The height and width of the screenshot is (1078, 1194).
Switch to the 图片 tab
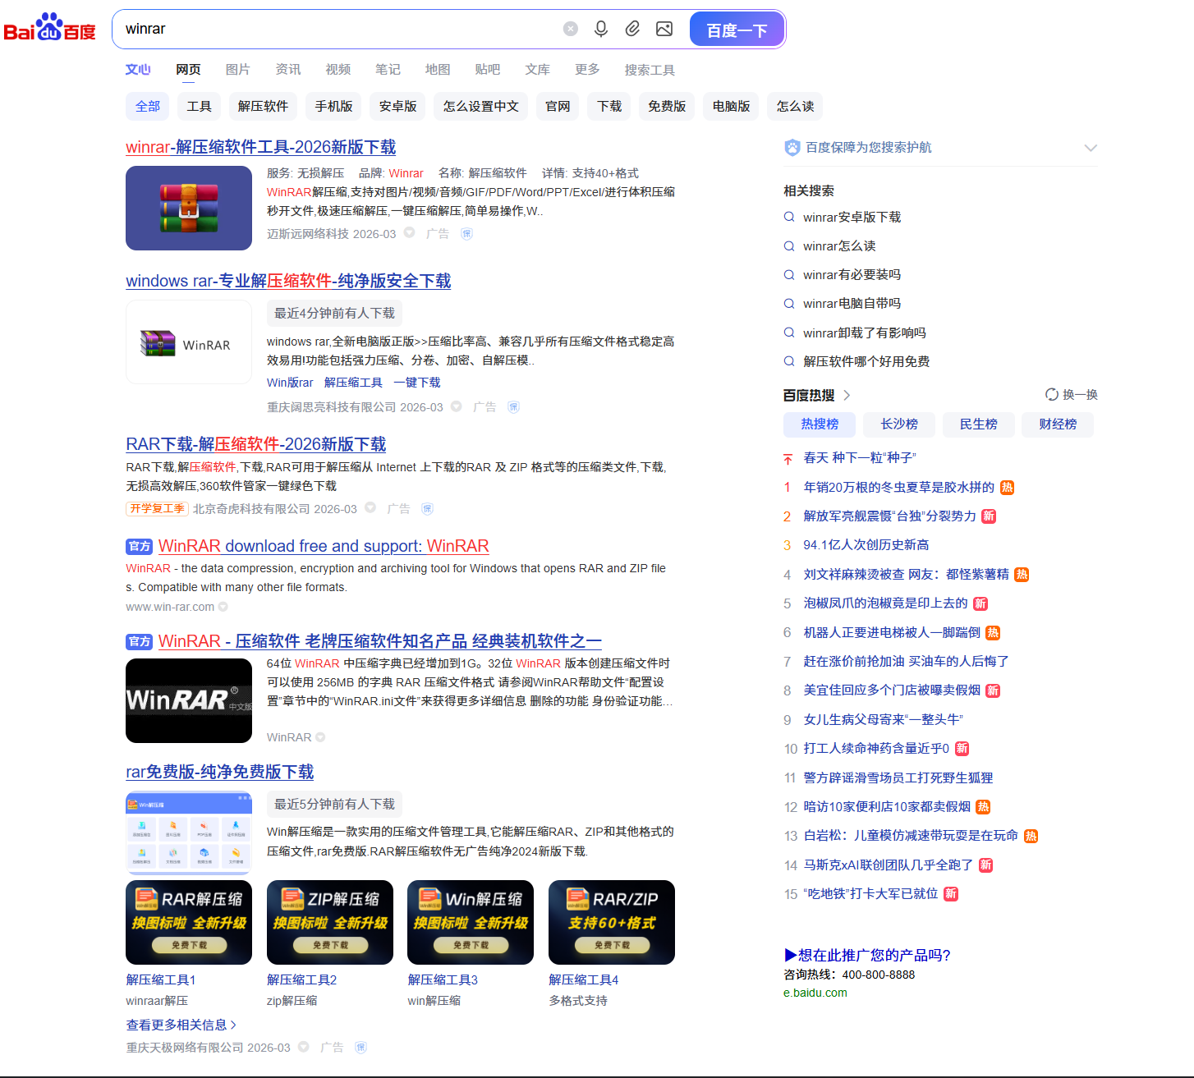pyautogui.click(x=237, y=70)
